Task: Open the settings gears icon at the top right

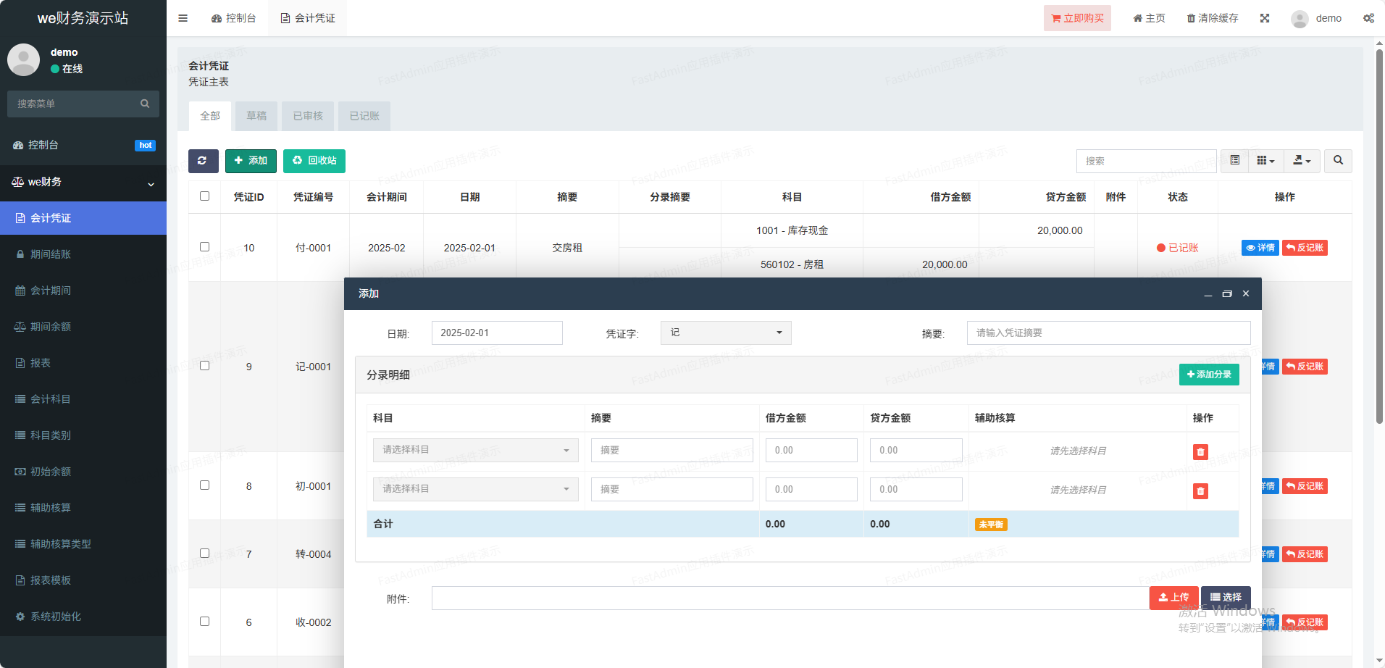Action: [x=1368, y=18]
